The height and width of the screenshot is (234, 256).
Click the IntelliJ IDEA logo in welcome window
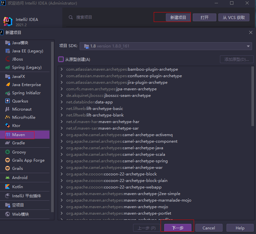(x=8, y=21)
